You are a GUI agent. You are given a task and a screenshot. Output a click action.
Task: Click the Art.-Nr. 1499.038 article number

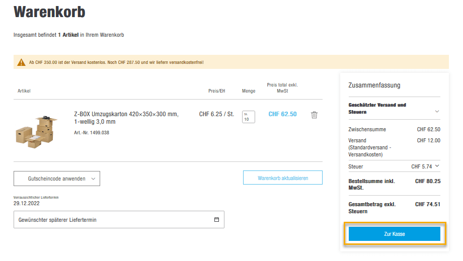coord(92,133)
